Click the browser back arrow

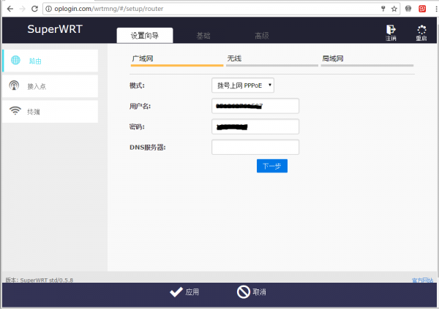click(10, 9)
